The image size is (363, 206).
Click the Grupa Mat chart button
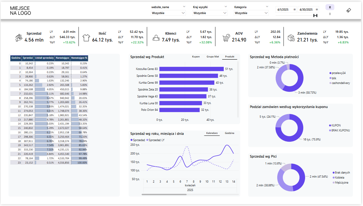tap(213, 57)
